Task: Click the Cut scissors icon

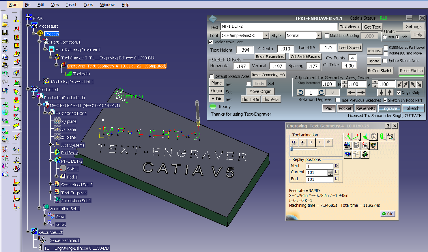Action: tap(5, 49)
